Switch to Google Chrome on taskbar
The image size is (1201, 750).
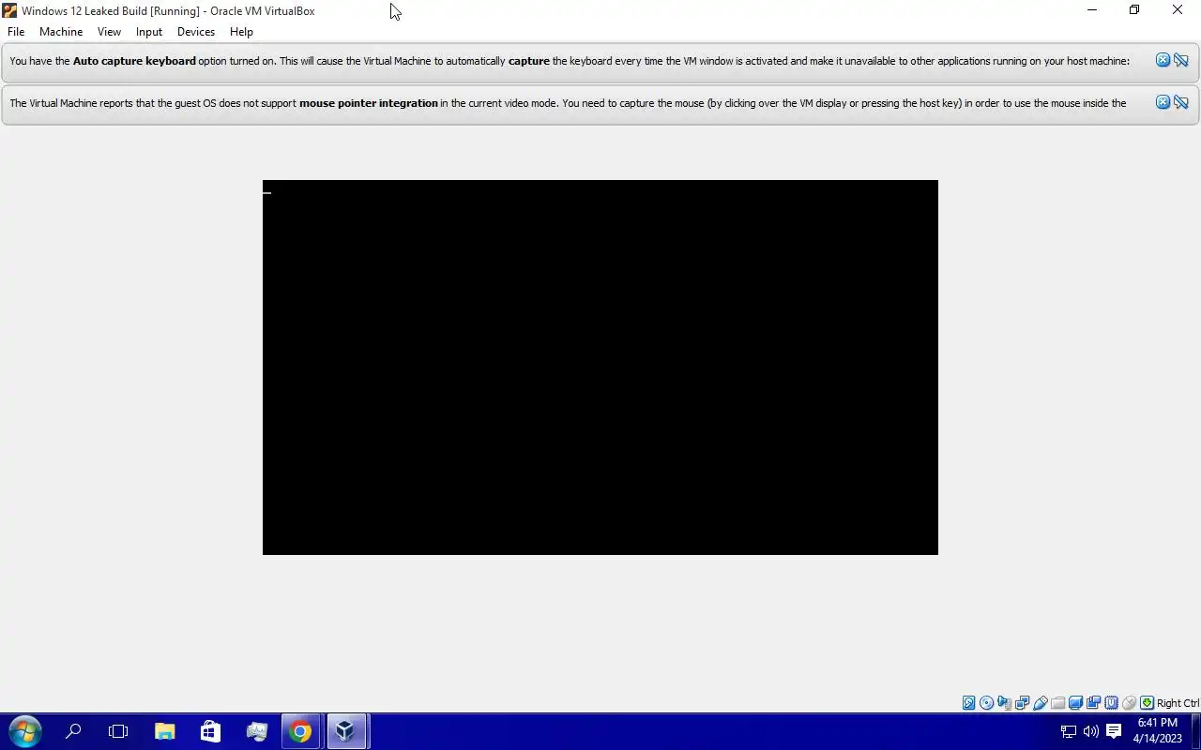click(300, 731)
